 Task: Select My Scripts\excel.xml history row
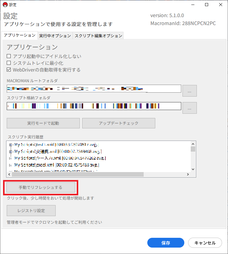point(57,165)
